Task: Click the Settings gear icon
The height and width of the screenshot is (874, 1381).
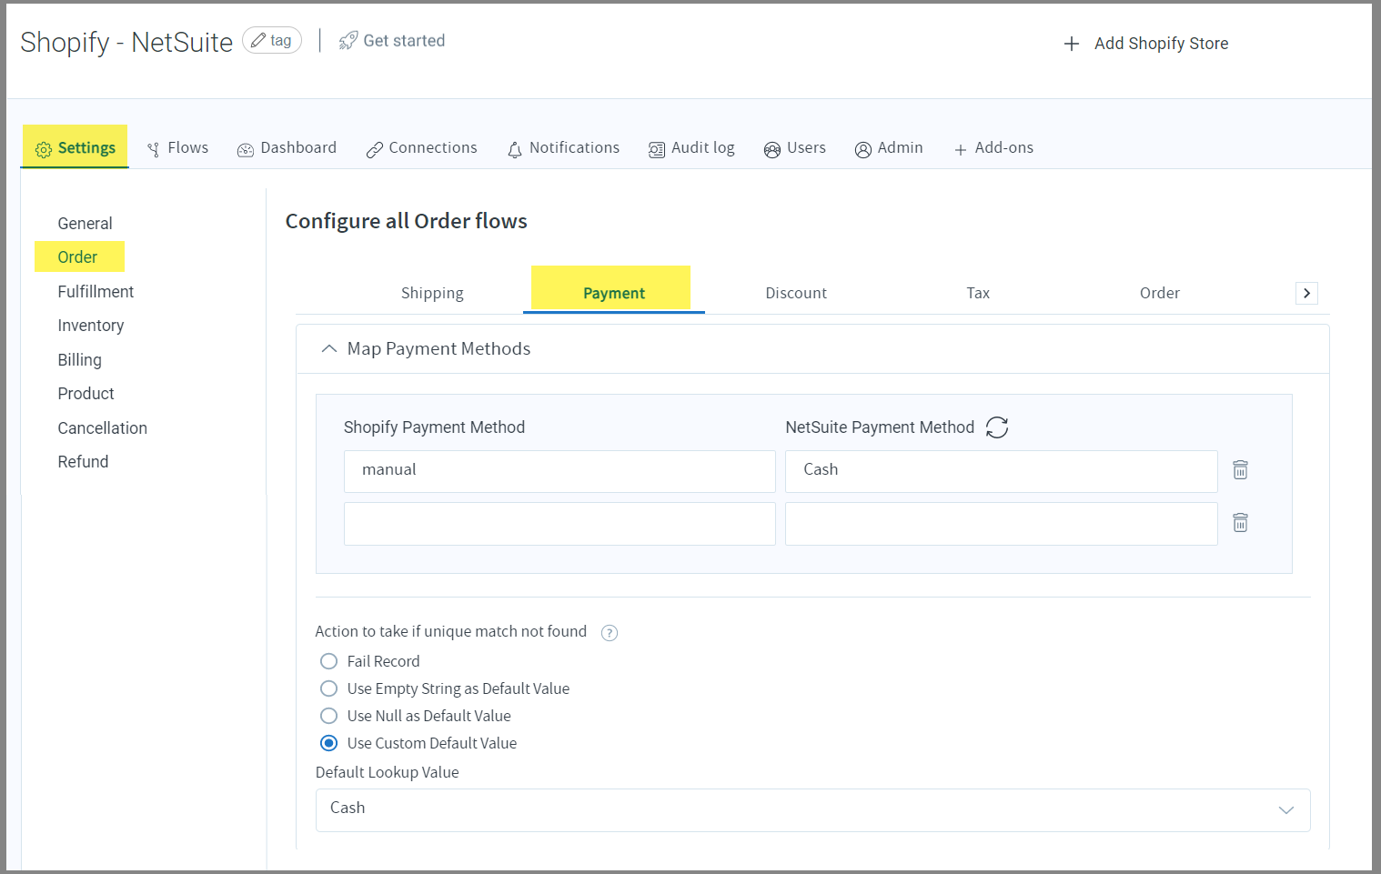Action: pos(43,149)
